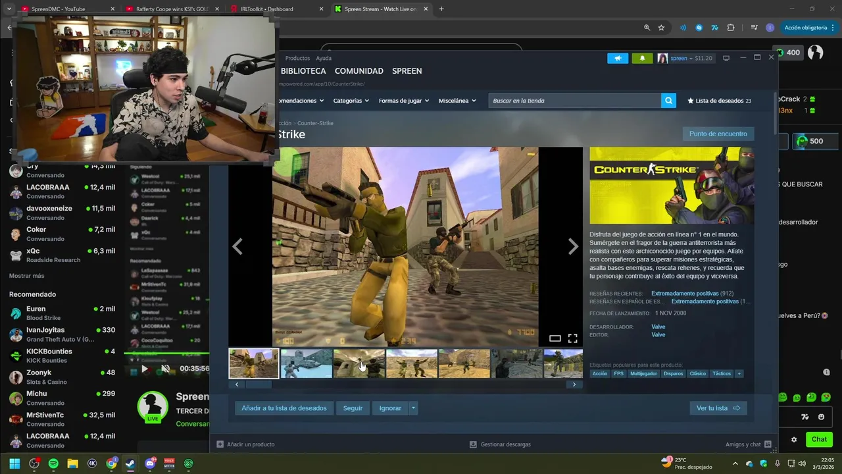Click the Ignorar button

(x=390, y=408)
